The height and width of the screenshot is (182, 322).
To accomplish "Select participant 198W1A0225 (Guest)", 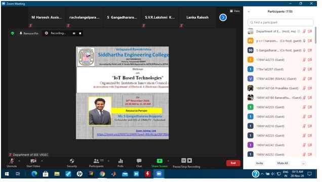I will (279, 135).
